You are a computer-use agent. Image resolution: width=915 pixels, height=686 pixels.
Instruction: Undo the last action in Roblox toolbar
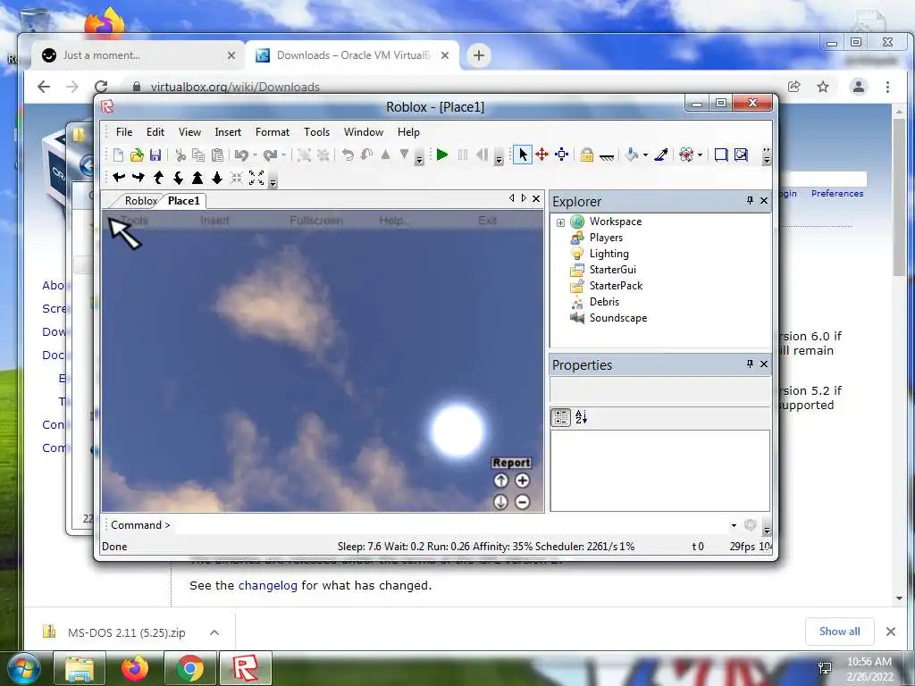[241, 155]
